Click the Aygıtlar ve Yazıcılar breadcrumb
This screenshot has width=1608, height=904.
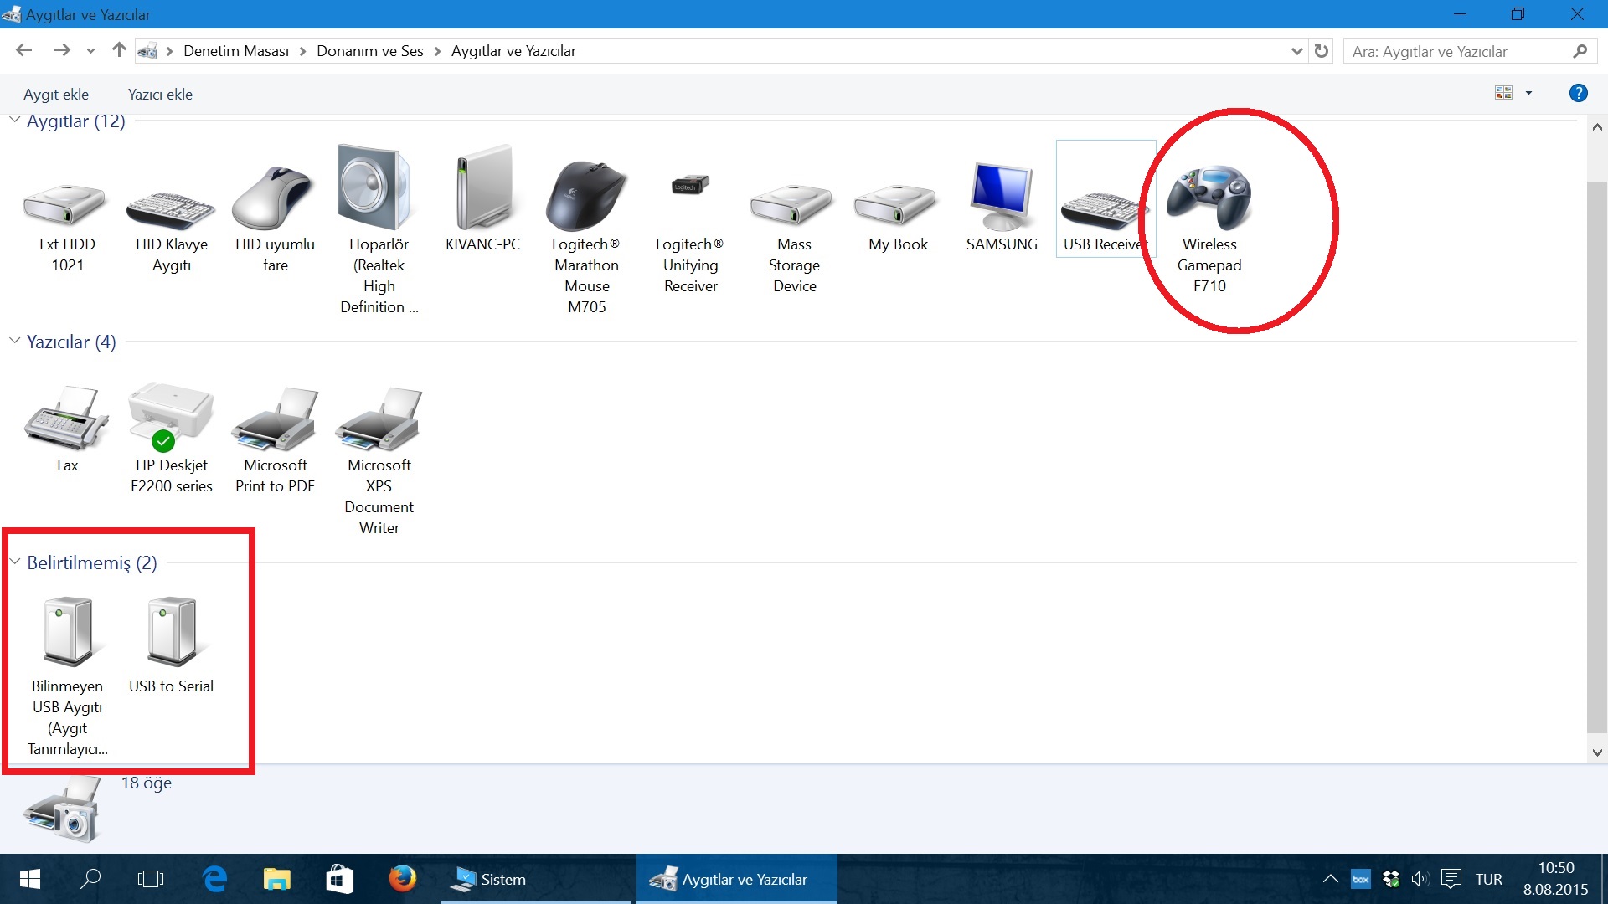coord(513,51)
